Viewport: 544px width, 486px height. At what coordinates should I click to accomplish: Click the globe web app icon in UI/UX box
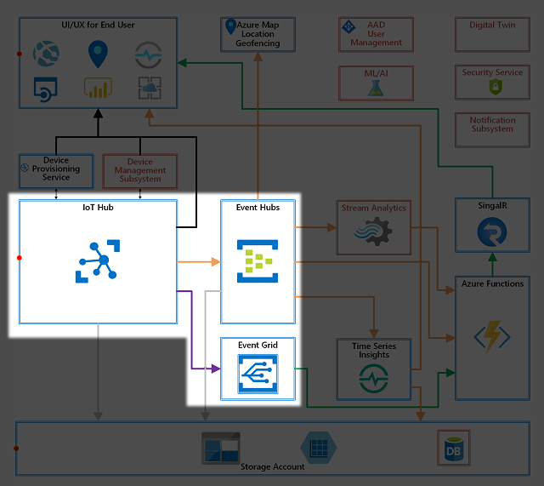click(46, 54)
